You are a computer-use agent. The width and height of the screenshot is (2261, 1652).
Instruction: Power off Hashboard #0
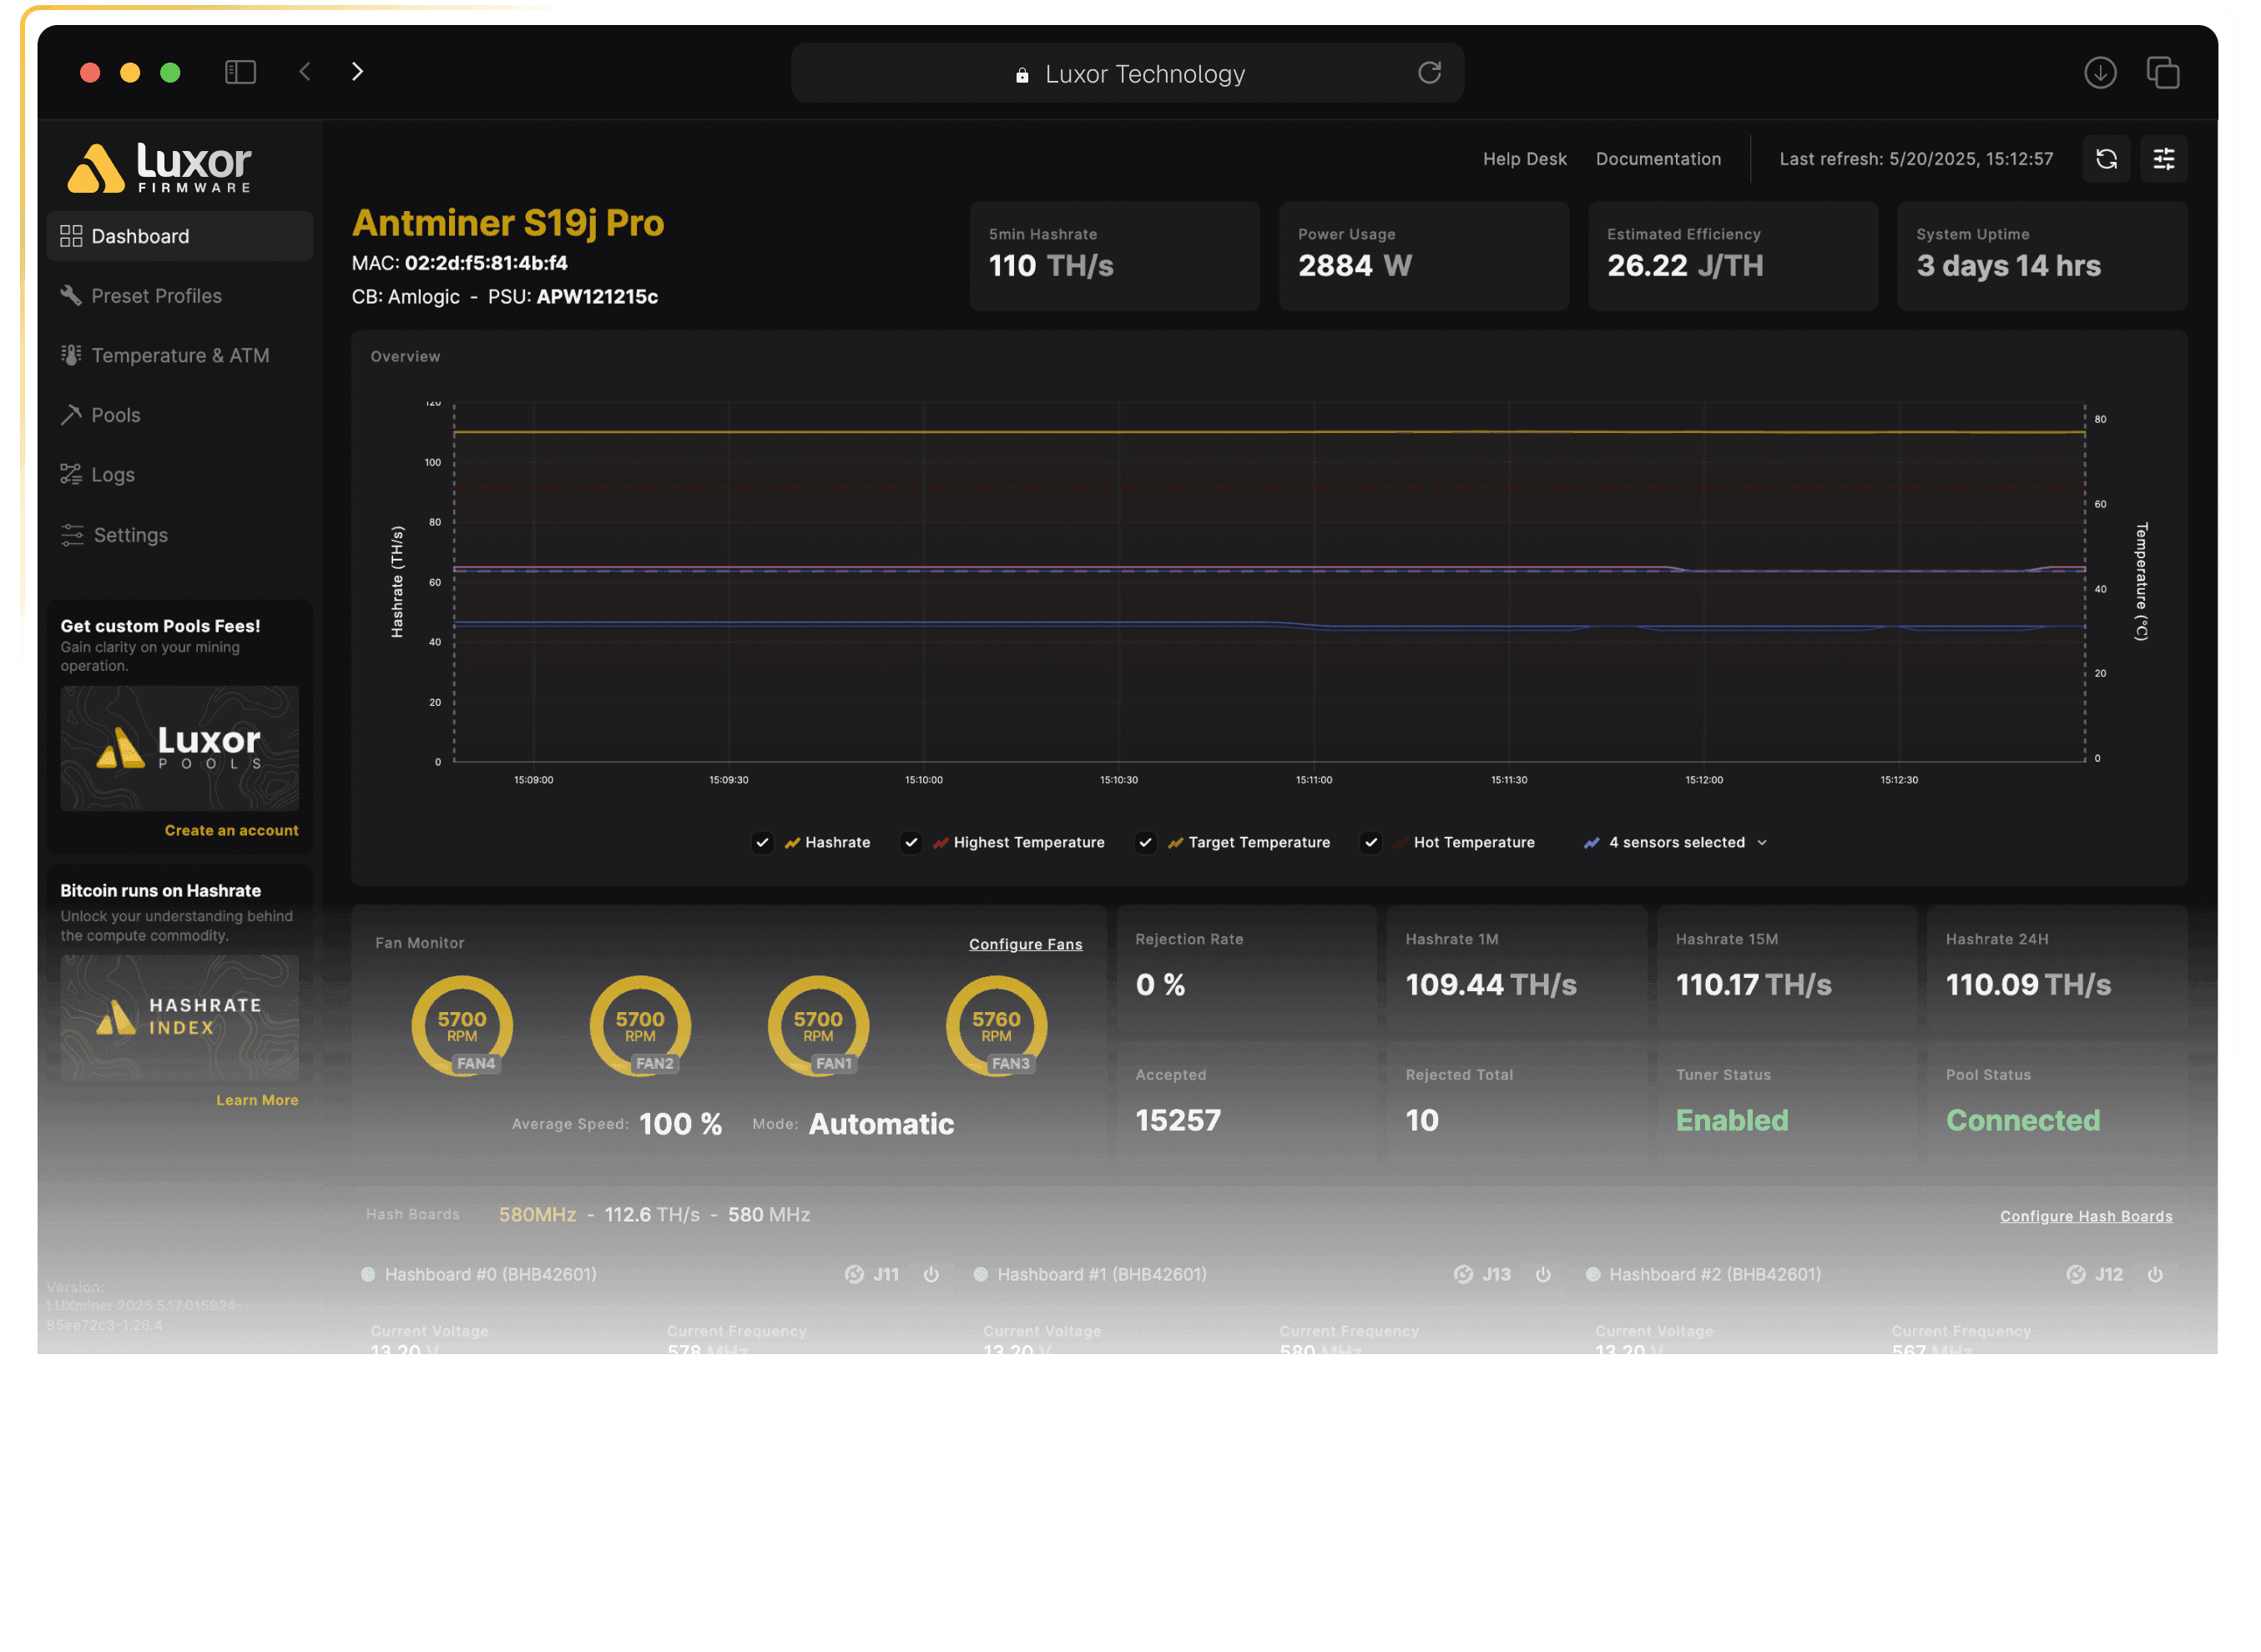931,1274
